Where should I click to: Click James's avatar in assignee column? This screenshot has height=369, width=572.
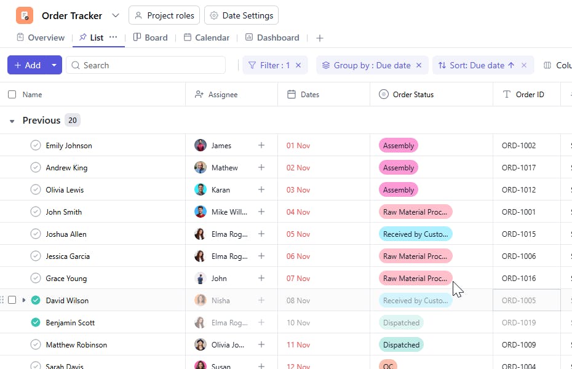[201, 146]
